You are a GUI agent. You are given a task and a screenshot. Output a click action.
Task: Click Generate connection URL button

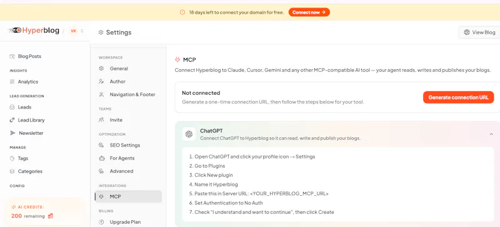(x=458, y=97)
